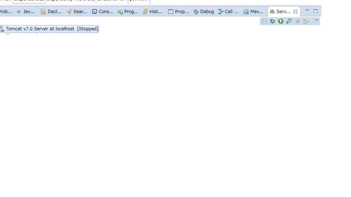This screenshot has height=197, width=351.
Task: Start the server in profile mode
Action: coord(289,21)
